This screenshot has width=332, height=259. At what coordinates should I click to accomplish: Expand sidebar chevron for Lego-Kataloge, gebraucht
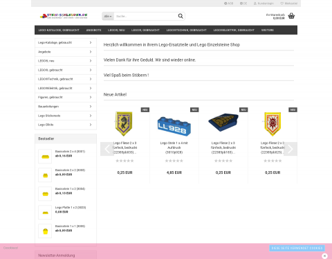(91, 43)
